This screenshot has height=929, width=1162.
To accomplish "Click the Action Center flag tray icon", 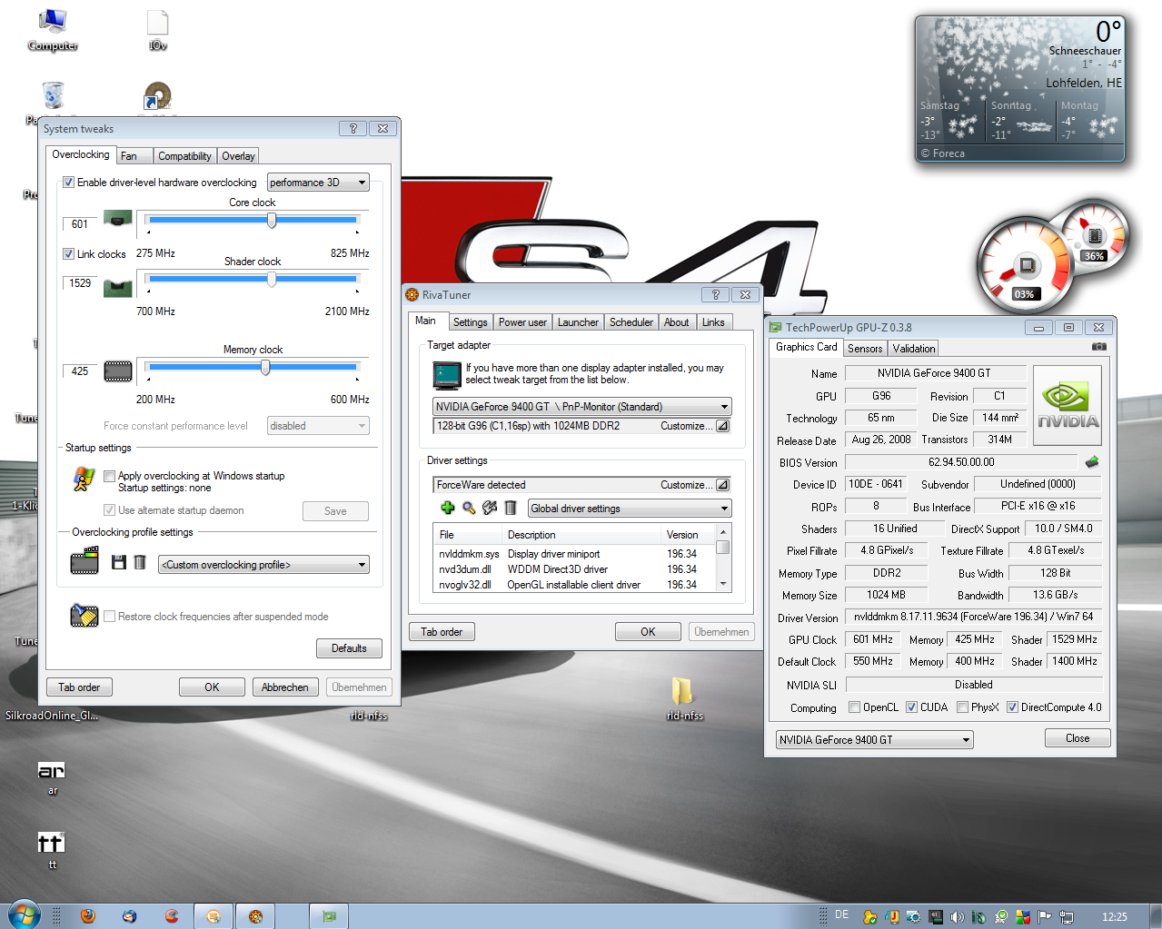I will [x=1044, y=917].
